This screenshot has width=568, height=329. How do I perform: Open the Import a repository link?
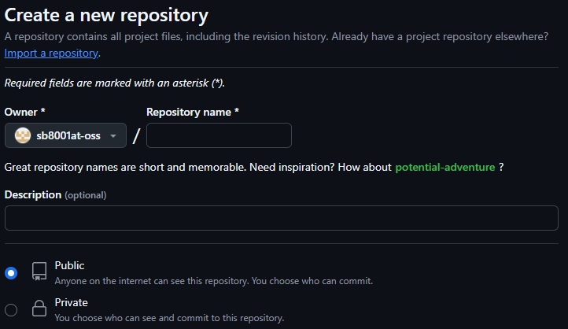tap(51, 54)
